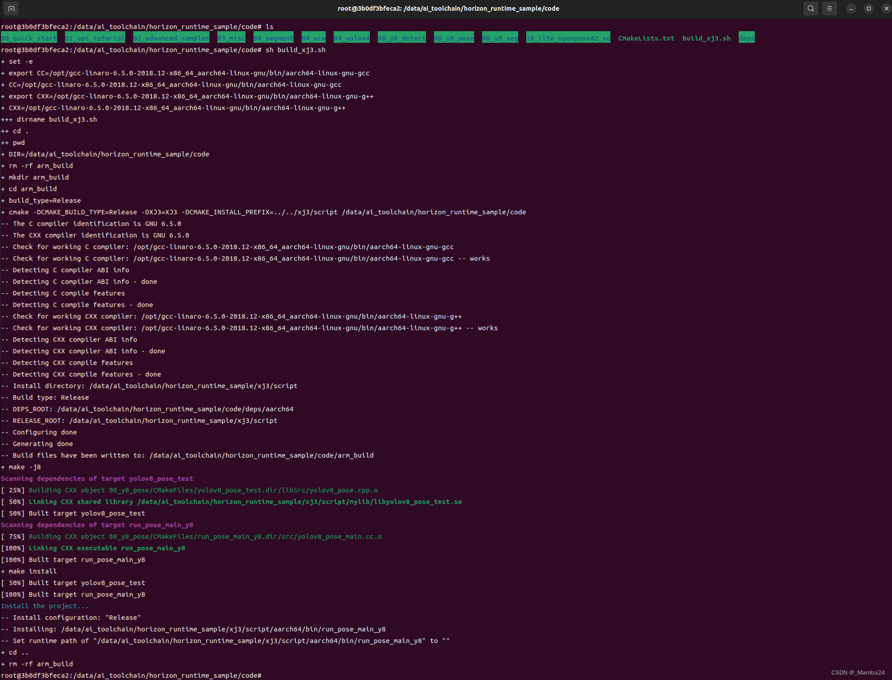Click the CMakeLists.txt file name

[646, 38]
